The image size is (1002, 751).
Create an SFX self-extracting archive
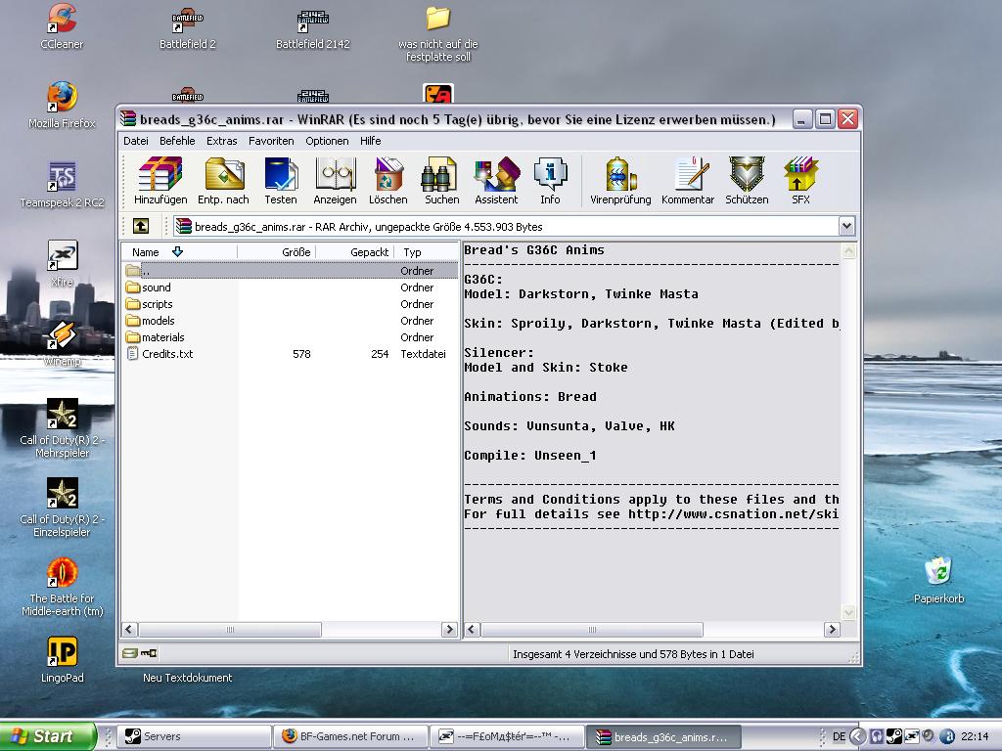click(800, 181)
